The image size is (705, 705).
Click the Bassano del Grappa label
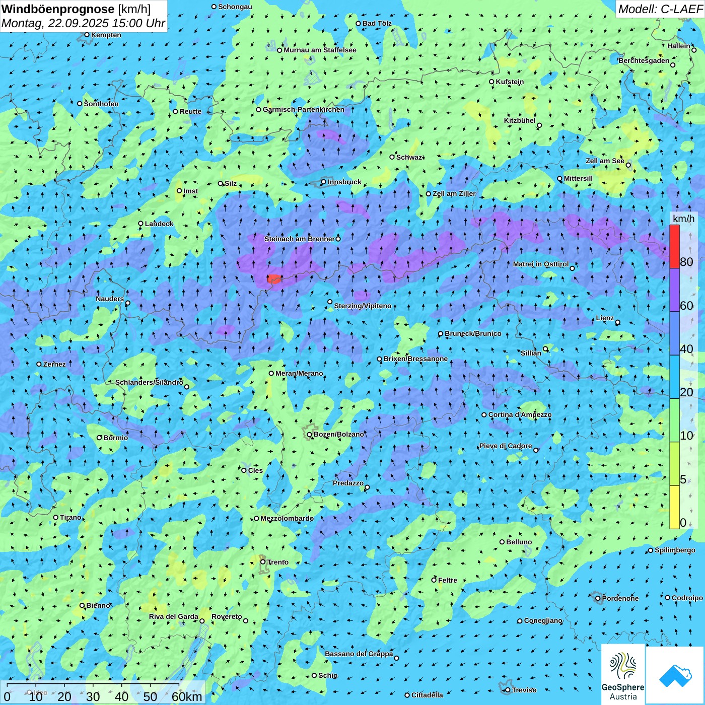(x=359, y=654)
